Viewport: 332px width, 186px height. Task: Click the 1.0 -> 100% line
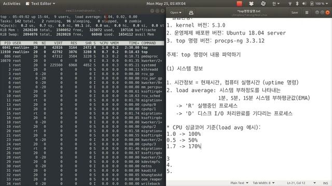coord(184,134)
